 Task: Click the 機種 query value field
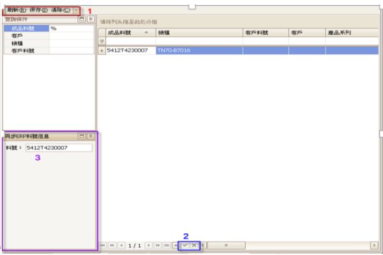click(71, 43)
